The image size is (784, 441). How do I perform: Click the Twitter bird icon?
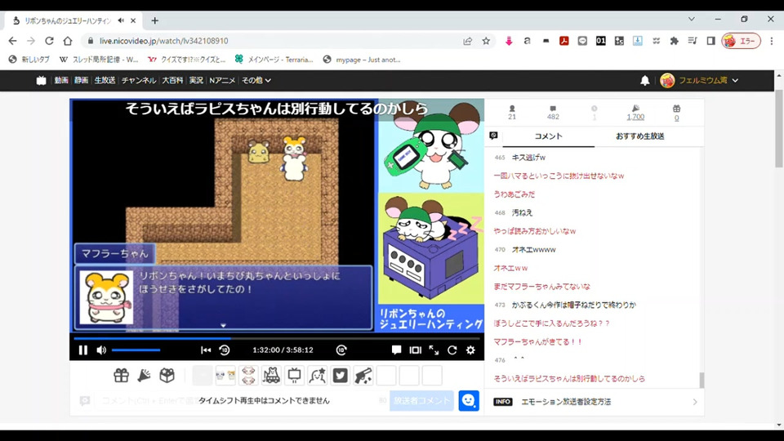(x=341, y=375)
